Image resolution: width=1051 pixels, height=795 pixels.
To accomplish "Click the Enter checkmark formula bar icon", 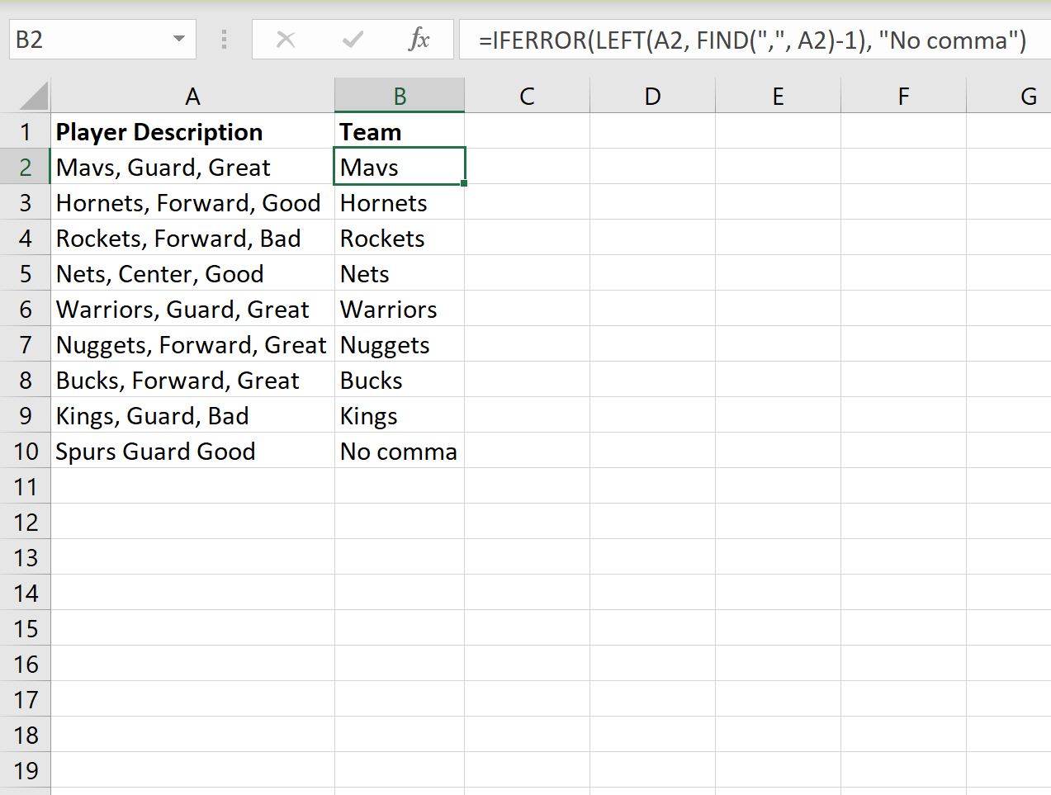I will pos(353,40).
